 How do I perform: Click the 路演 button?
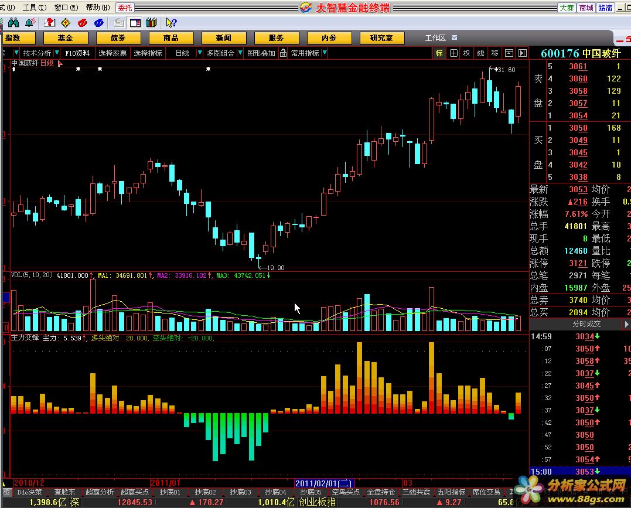(x=605, y=8)
